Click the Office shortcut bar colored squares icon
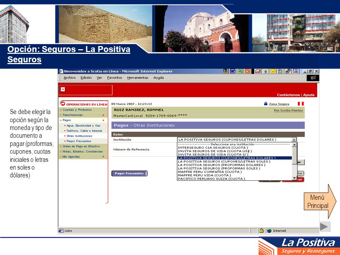The image size is (340, 255). pyautogui.click(x=225, y=70)
